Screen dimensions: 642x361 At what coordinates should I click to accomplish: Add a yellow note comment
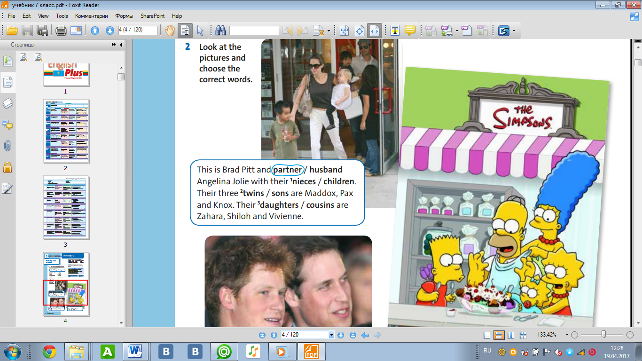click(x=410, y=31)
